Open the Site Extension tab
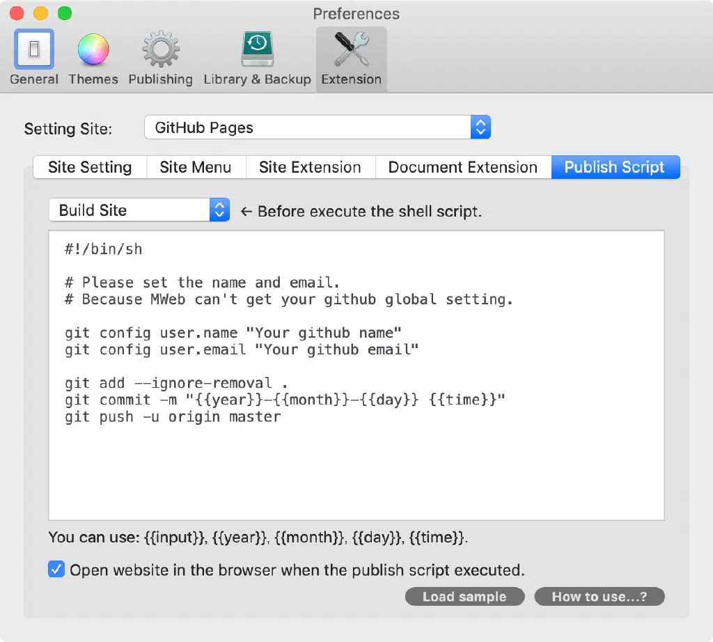Viewport: 713px width, 642px height. point(311,167)
